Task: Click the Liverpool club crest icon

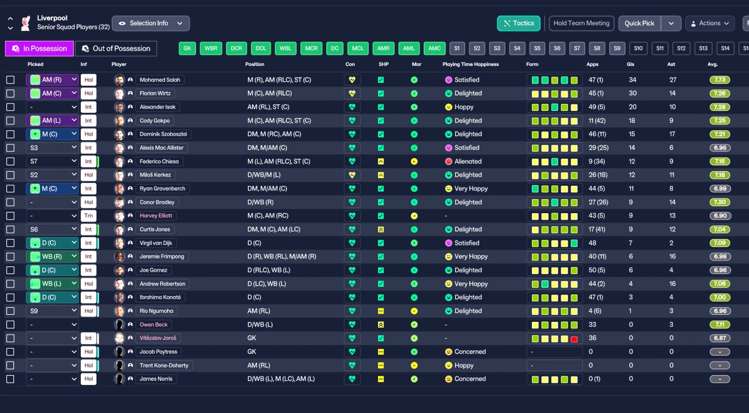Action: pyautogui.click(x=25, y=23)
